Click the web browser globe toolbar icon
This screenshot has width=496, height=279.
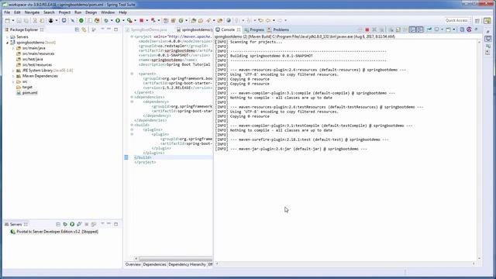coord(229,21)
